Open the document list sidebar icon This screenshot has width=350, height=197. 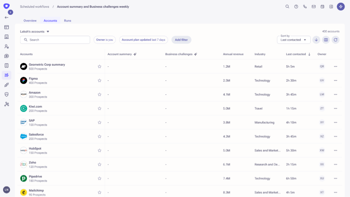tap(7, 65)
